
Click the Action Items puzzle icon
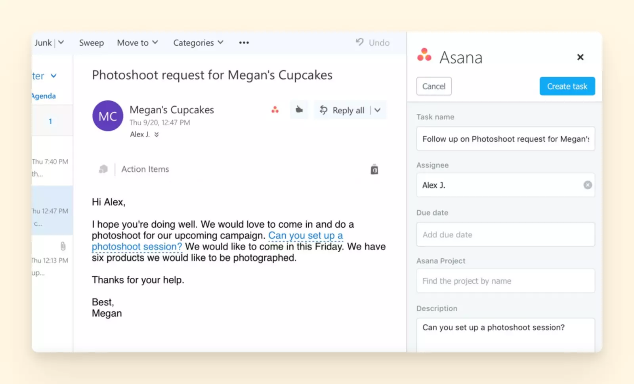(103, 169)
